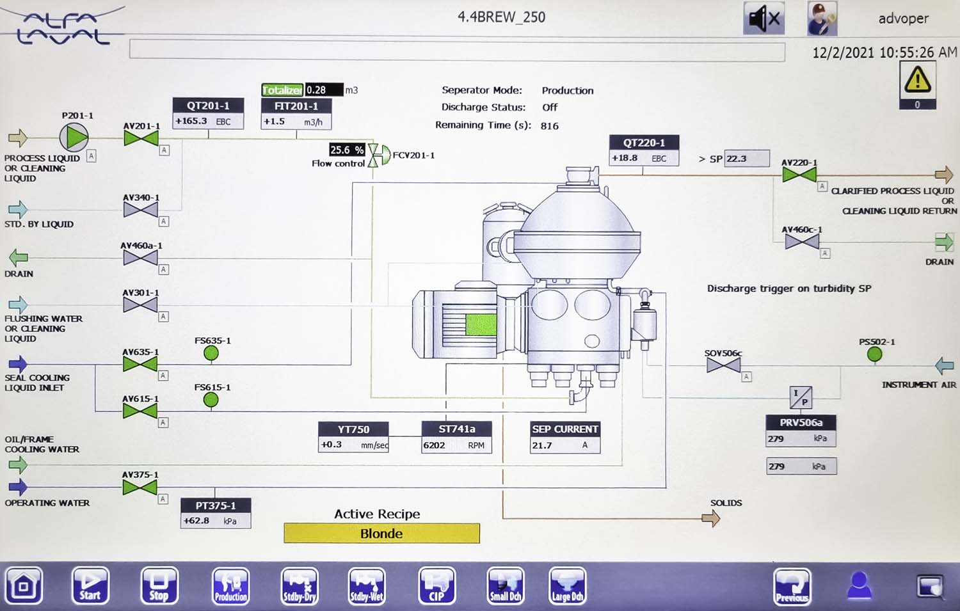
Task: Toggle the muted alarm speaker icon
Action: [764, 19]
